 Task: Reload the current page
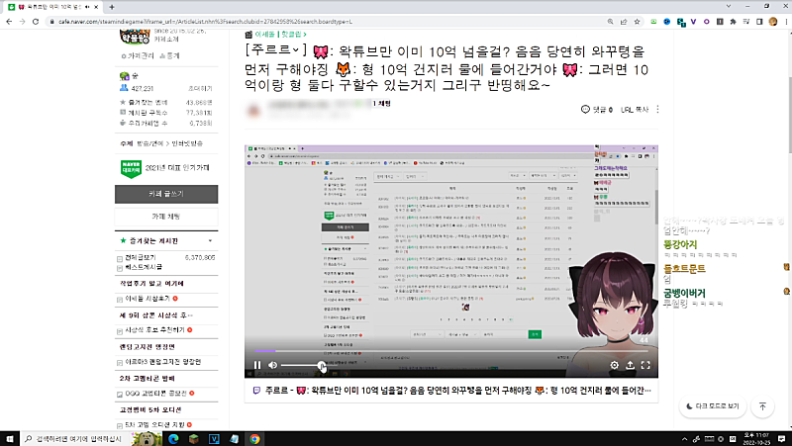36,22
